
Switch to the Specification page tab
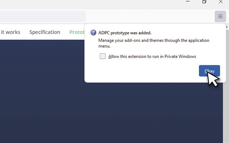tap(45, 32)
